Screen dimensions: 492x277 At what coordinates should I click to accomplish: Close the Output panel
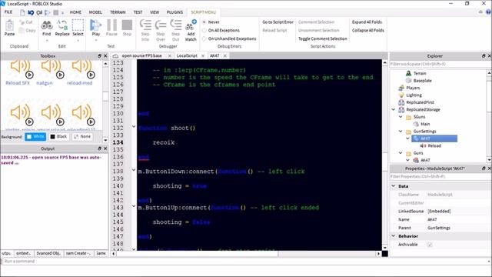[x=105, y=149]
